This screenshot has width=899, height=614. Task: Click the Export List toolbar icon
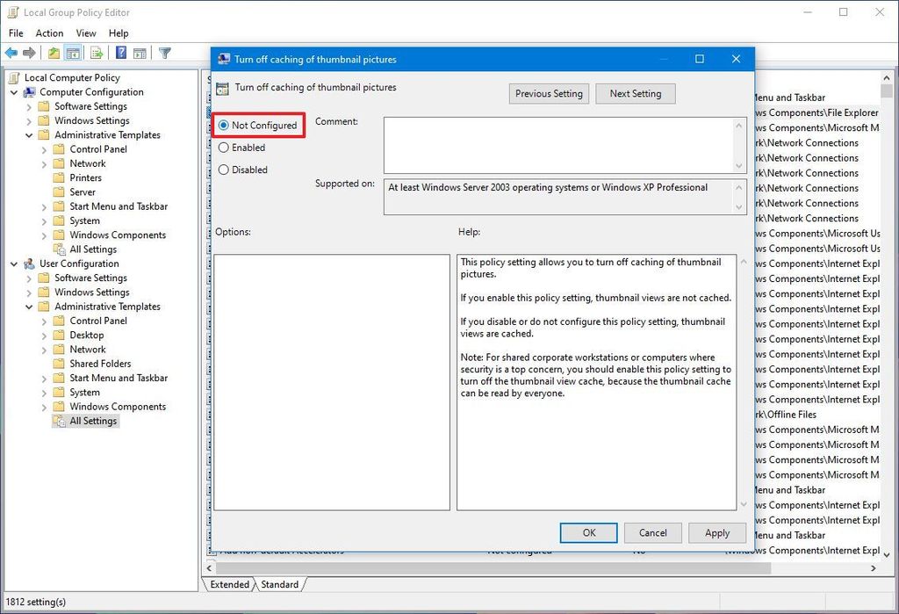point(97,53)
